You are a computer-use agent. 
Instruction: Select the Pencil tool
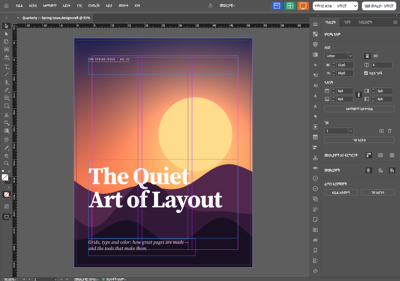click(x=6, y=90)
